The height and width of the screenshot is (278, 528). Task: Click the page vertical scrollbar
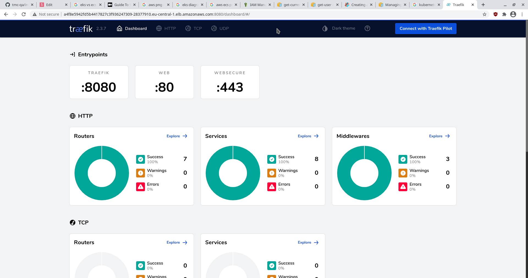pos(527,86)
